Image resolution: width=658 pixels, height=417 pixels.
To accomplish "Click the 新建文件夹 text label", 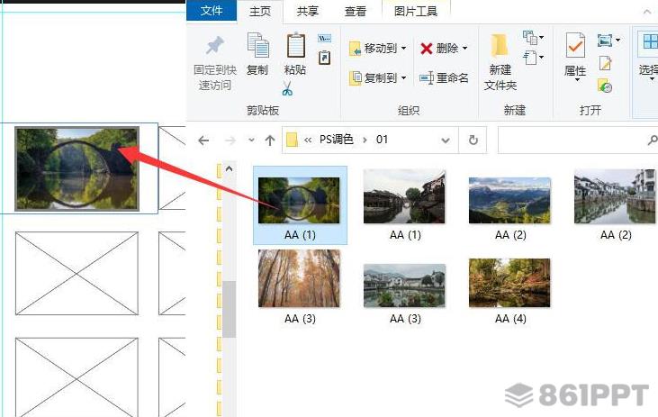I will [x=500, y=77].
